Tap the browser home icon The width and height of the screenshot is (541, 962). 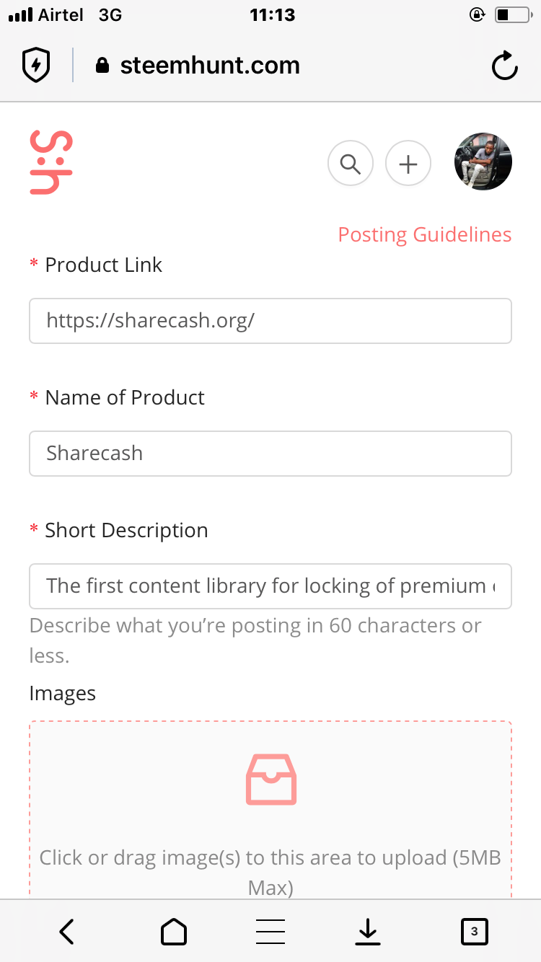173,932
